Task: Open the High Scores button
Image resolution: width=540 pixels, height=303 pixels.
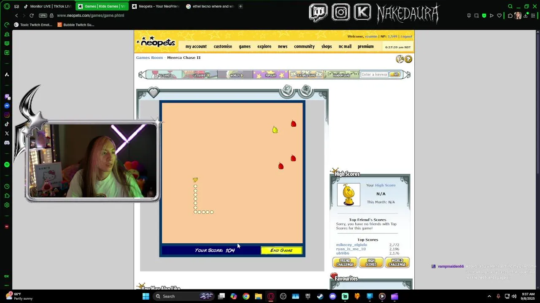Action: pos(371,263)
